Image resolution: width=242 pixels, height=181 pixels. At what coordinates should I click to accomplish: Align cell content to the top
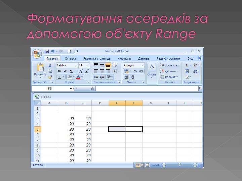pyautogui.click(x=96, y=65)
